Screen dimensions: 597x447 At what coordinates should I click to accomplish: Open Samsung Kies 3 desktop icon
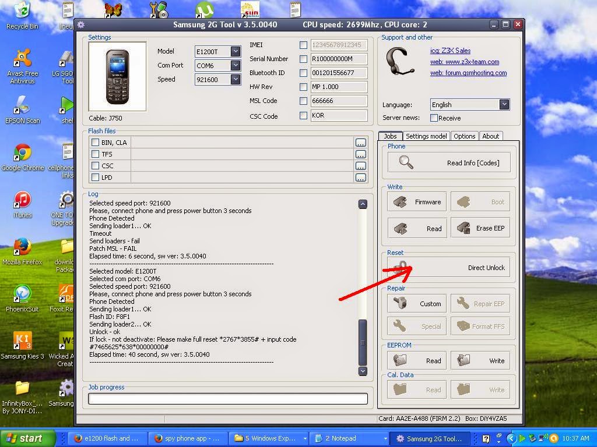(23, 346)
